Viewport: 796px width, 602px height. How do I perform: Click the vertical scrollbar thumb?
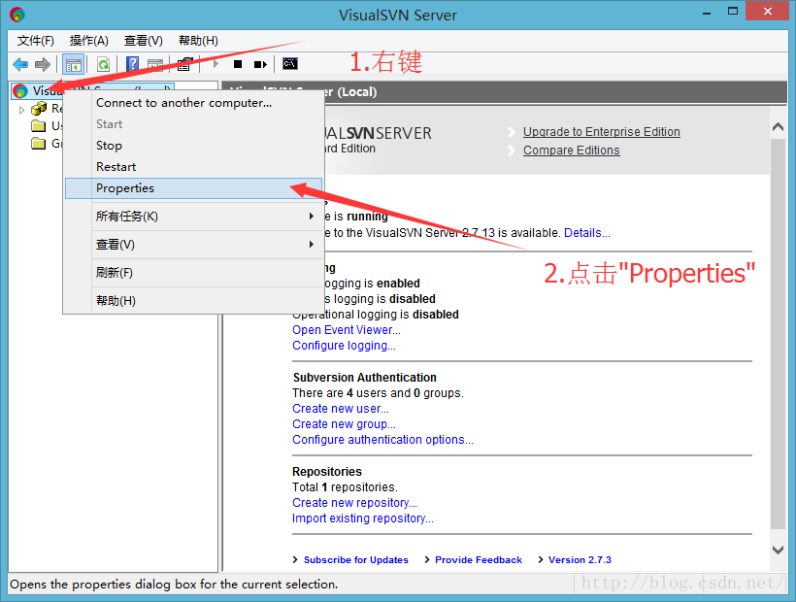coord(778,334)
